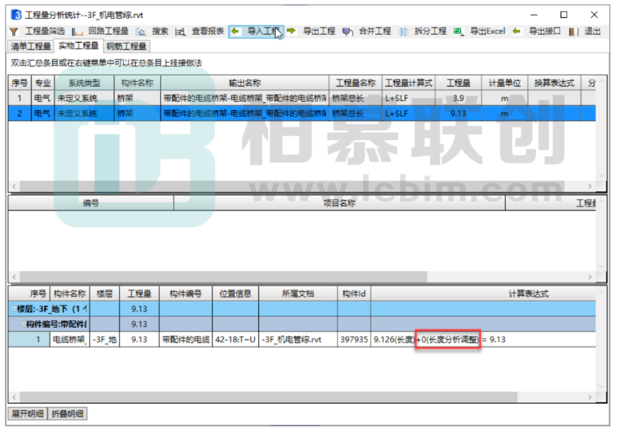The image size is (617, 431).
Task: Click the top table scroll right arrow
Action: point(590,186)
